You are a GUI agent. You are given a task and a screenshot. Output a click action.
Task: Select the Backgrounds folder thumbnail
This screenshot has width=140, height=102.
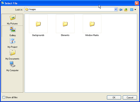(38, 24)
